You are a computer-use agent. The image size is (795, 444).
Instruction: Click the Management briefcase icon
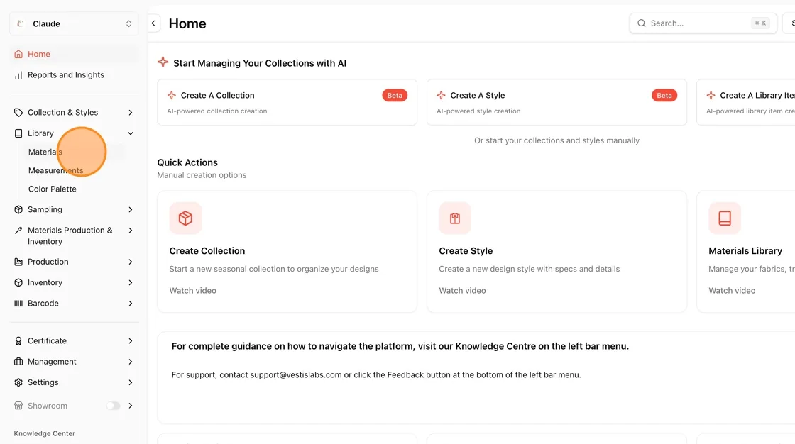[x=18, y=362]
